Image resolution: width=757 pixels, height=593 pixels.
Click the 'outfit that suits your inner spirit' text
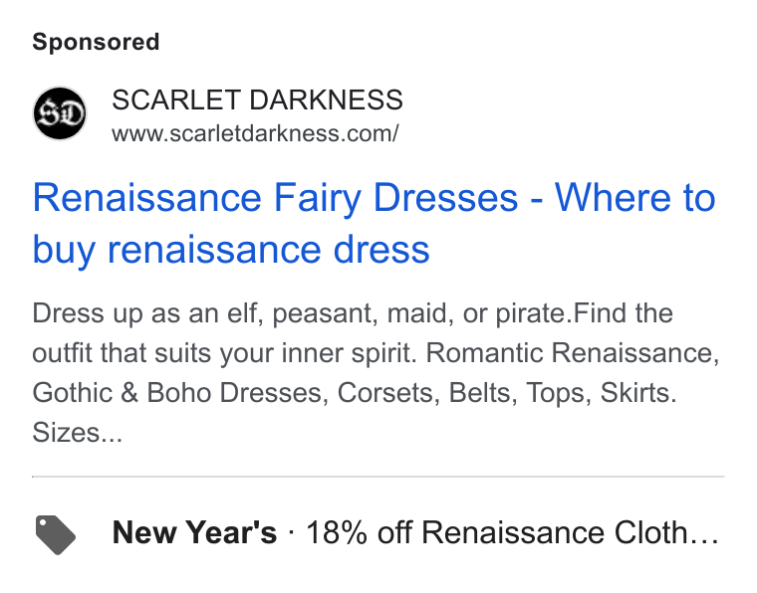tap(224, 353)
